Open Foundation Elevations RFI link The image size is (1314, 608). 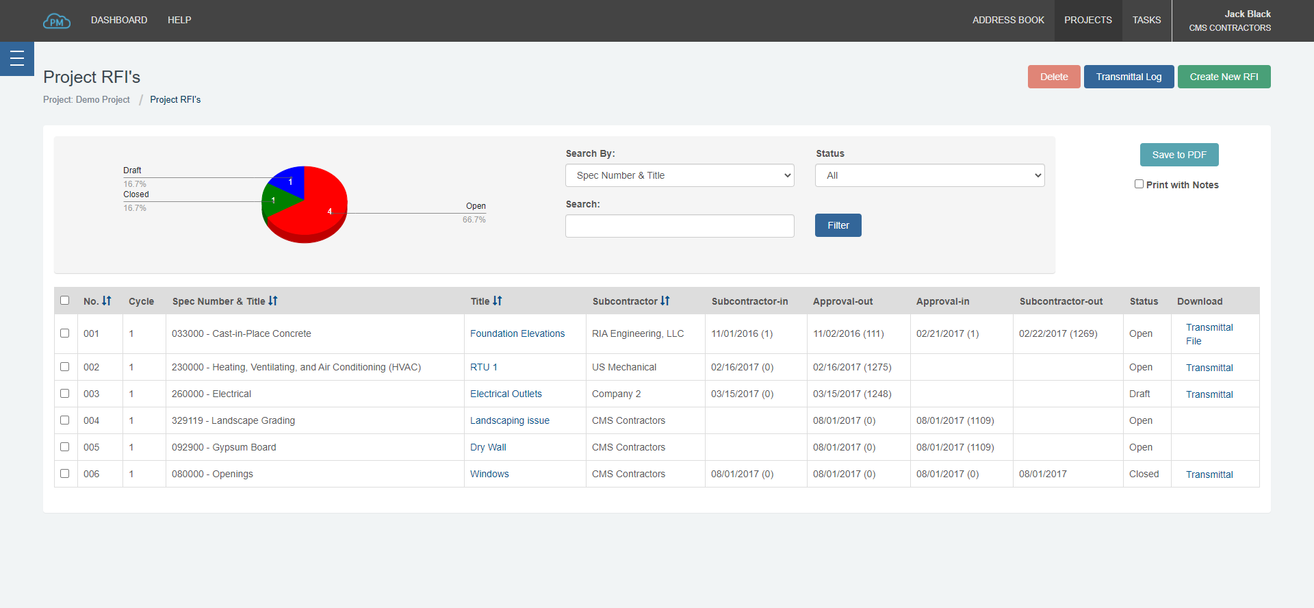517,333
